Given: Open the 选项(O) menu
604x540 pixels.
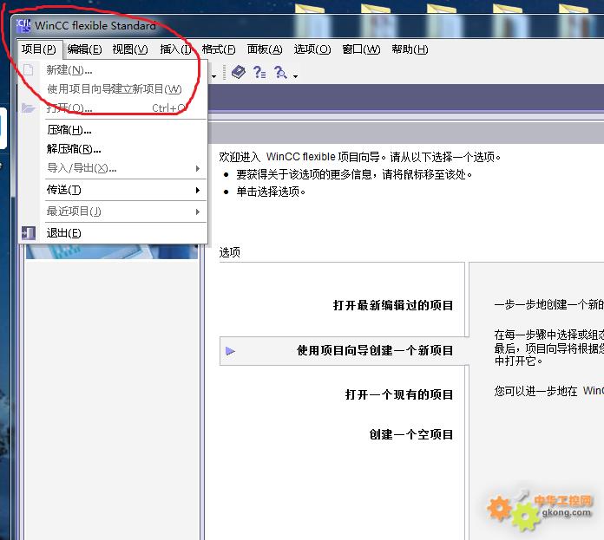Looking at the screenshot, I should (312, 49).
